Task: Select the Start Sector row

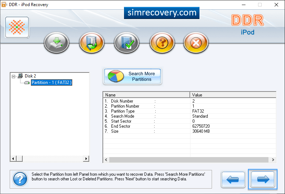Action: [x=189, y=121]
